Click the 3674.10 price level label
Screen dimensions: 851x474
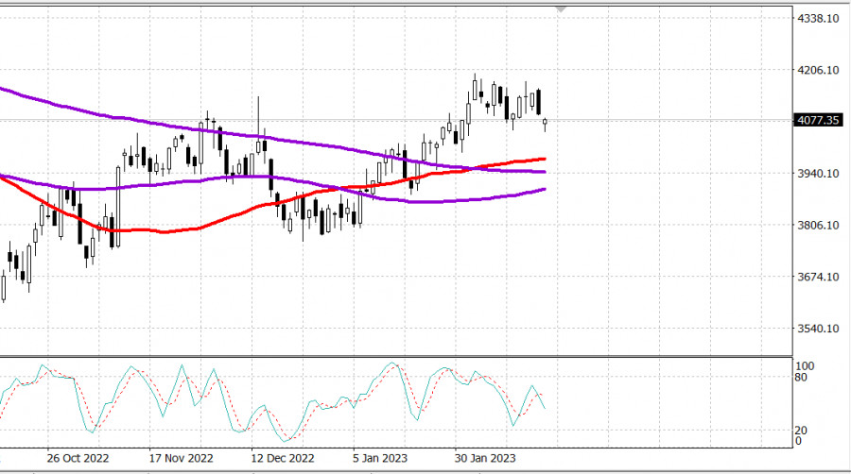(x=819, y=277)
